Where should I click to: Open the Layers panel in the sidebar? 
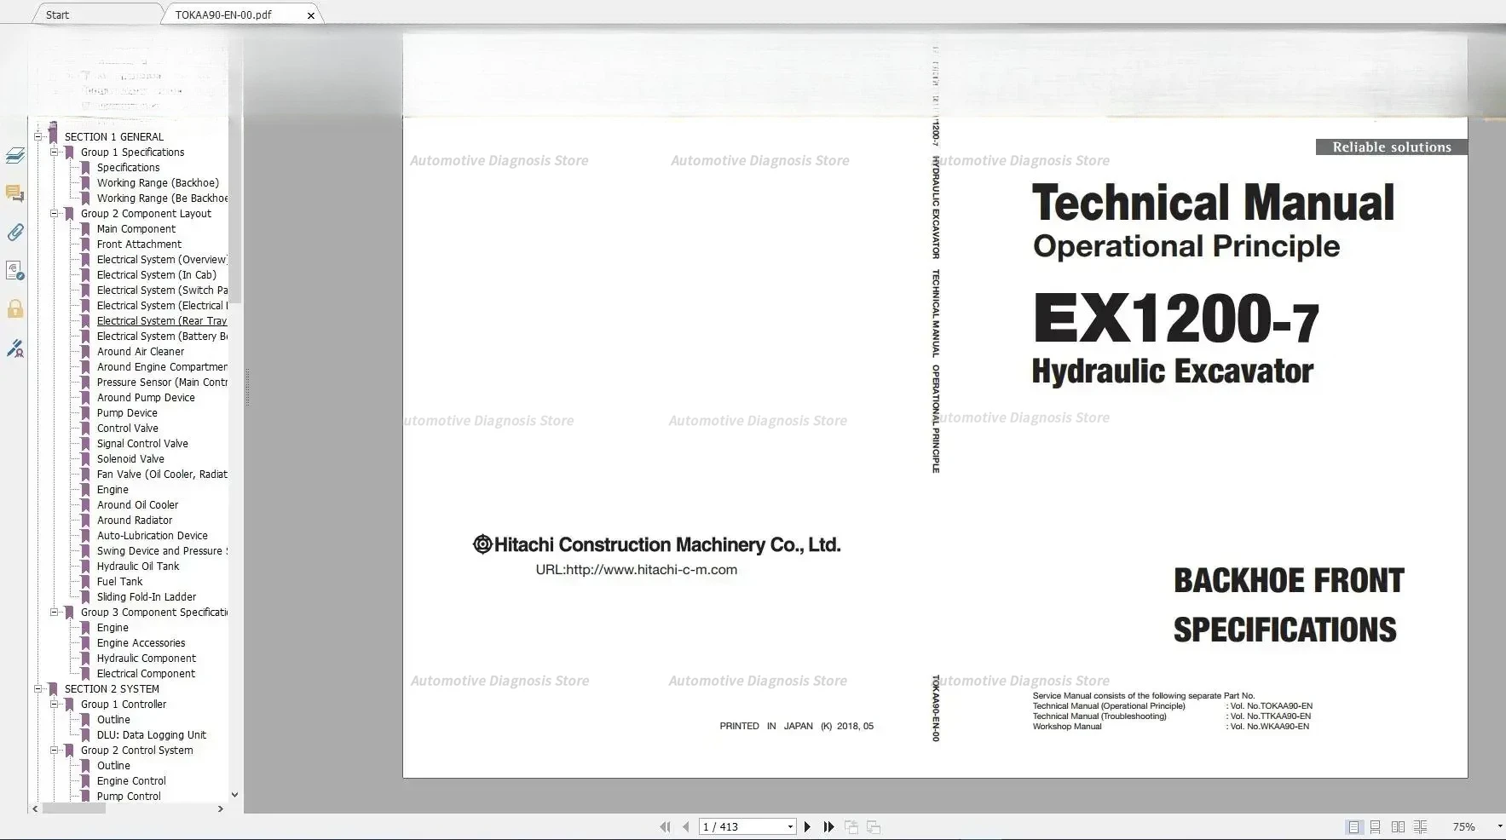pos(15,156)
